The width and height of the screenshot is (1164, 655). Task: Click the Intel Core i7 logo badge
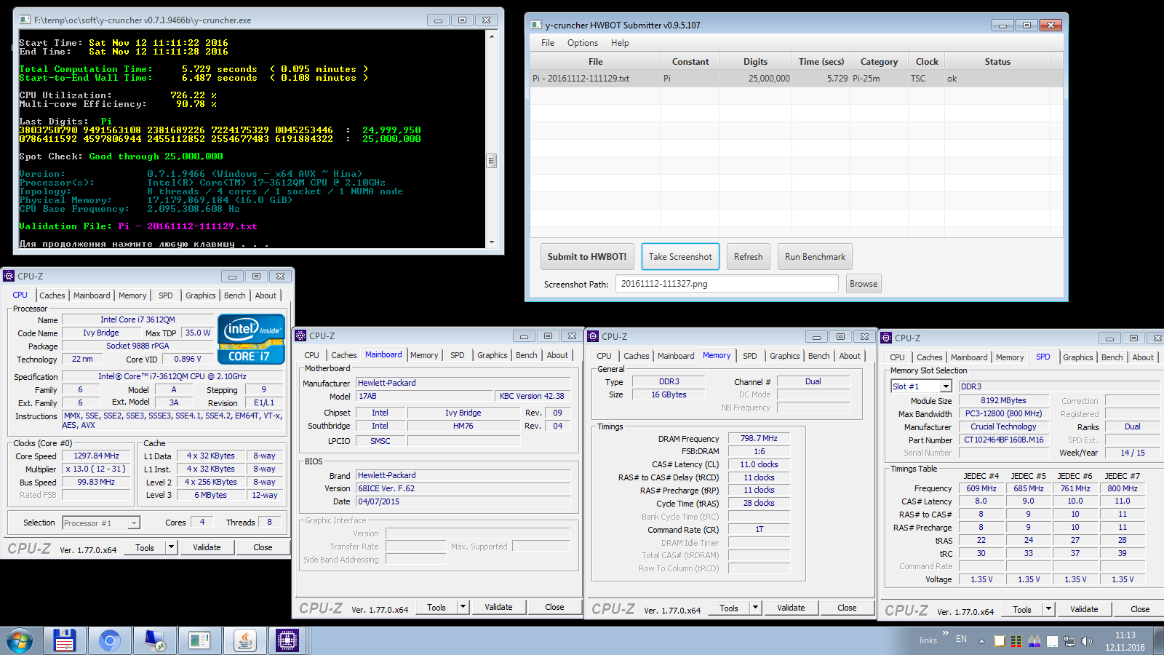pos(251,339)
